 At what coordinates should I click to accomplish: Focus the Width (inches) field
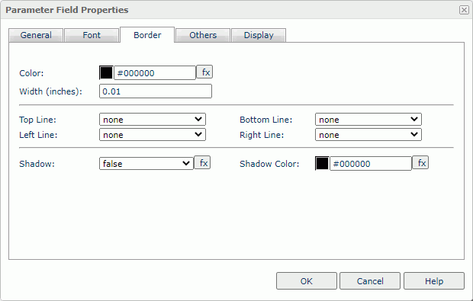(156, 91)
